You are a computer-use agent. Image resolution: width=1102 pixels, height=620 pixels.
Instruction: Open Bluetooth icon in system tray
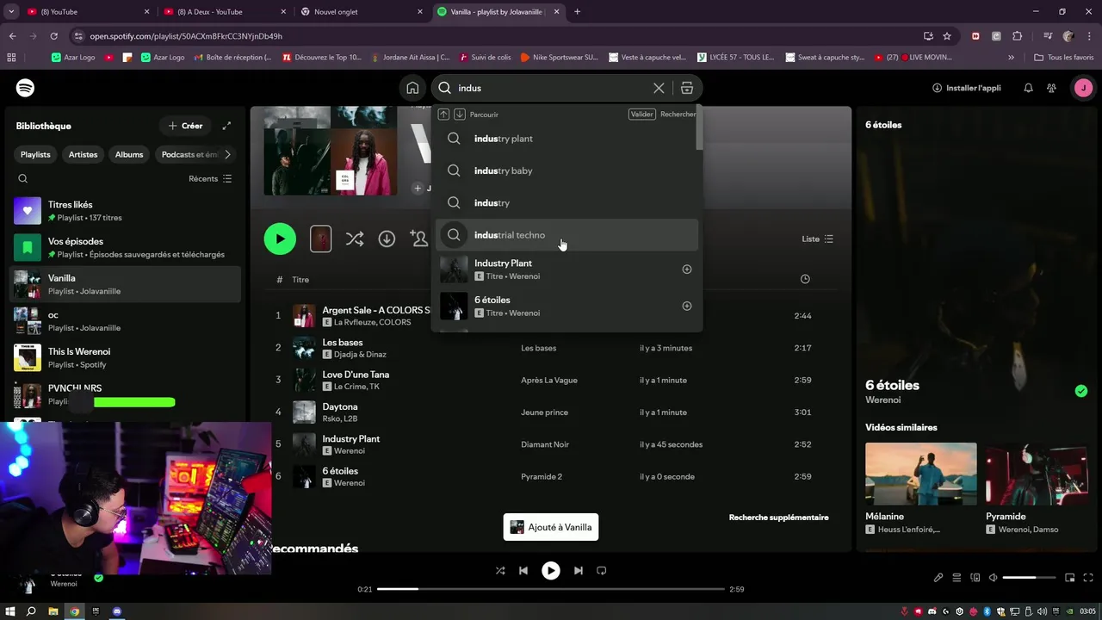(x=987, y=611)
